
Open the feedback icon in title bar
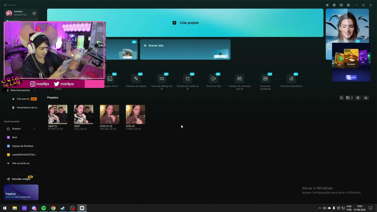(341, 5)
